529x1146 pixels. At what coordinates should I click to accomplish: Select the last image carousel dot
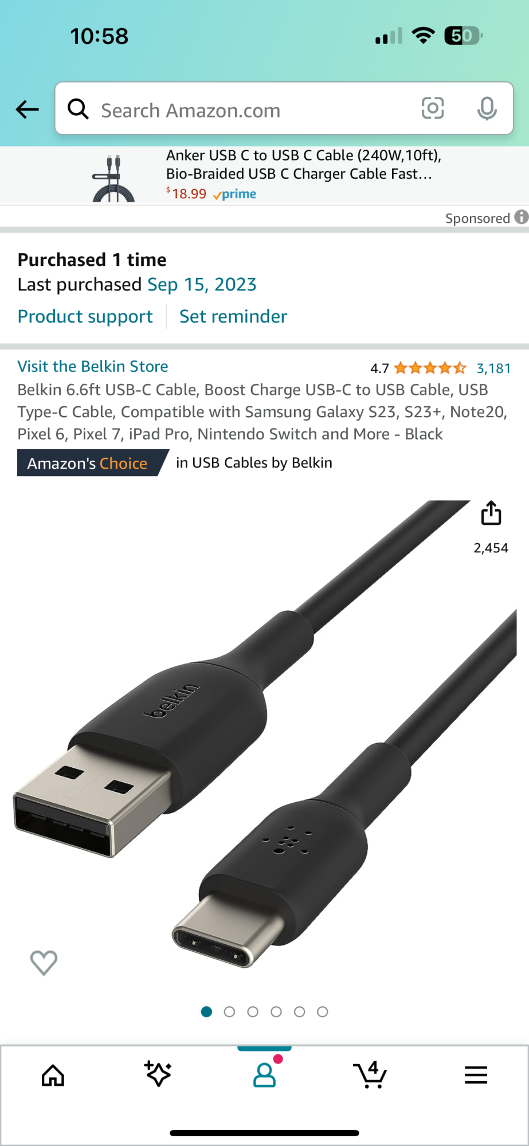323,1012
